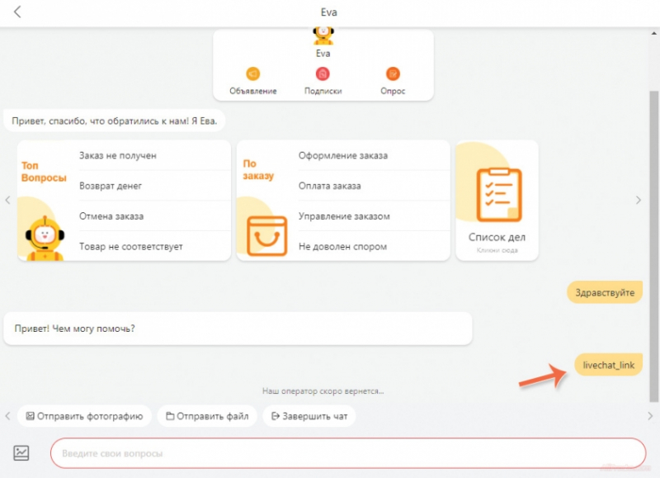Show next question cards with right chevron
Screen dimensions: 660x478
[x=639, y=200]
